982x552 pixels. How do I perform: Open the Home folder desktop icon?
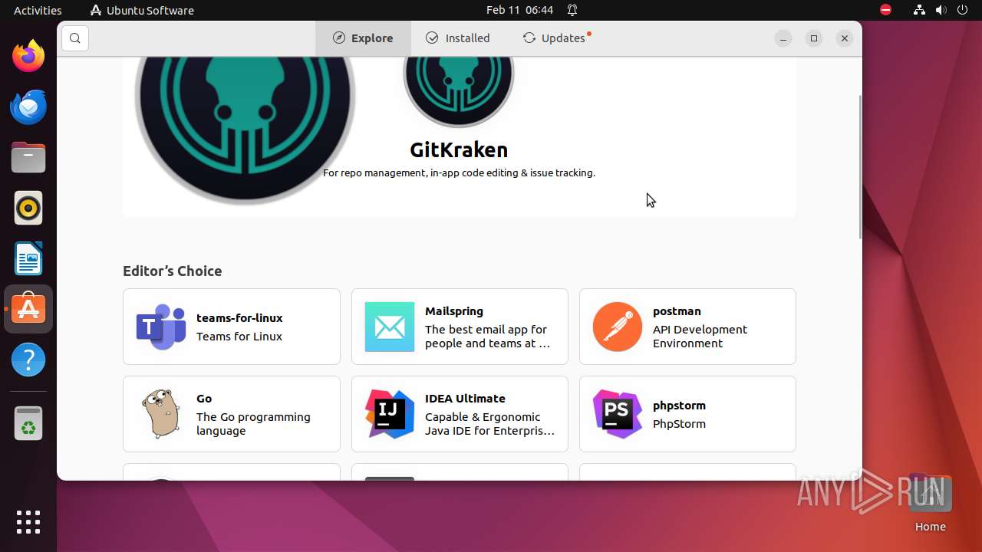click(x=930, y=503)
